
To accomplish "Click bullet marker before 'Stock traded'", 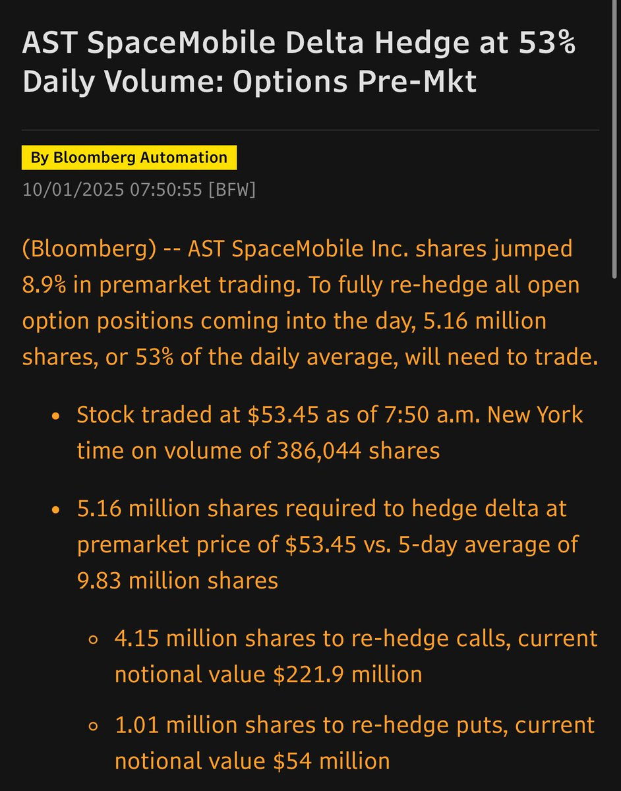I will pos(56,416).
